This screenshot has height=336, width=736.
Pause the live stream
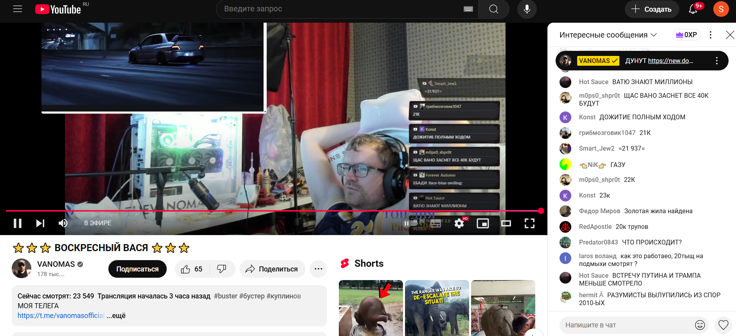pyautogui.click(x=18, y=223)
